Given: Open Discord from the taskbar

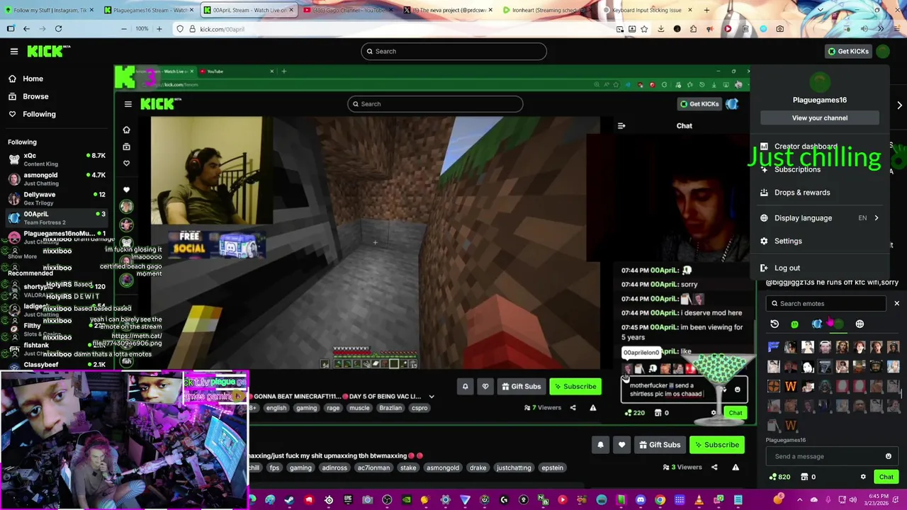Looking at the screenshot, I should point(641,500).
